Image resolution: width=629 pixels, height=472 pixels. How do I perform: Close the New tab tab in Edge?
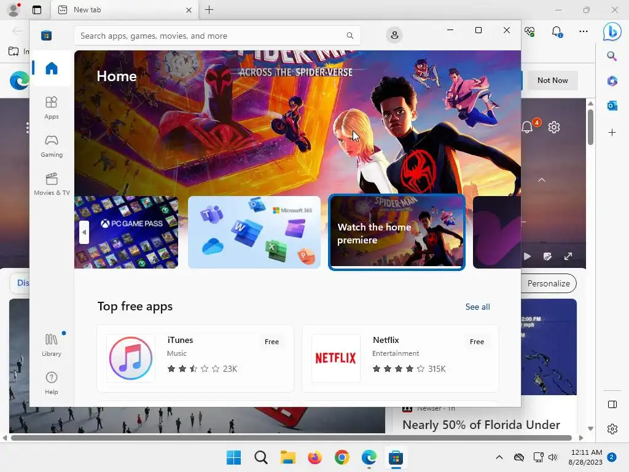189,10
